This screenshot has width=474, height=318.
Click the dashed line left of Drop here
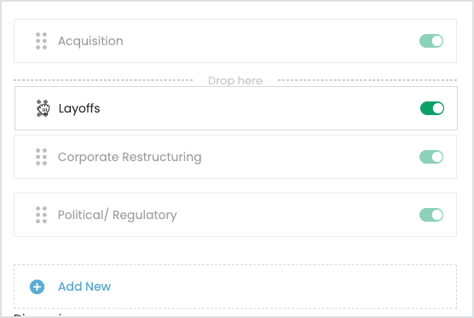coord(103,80)
